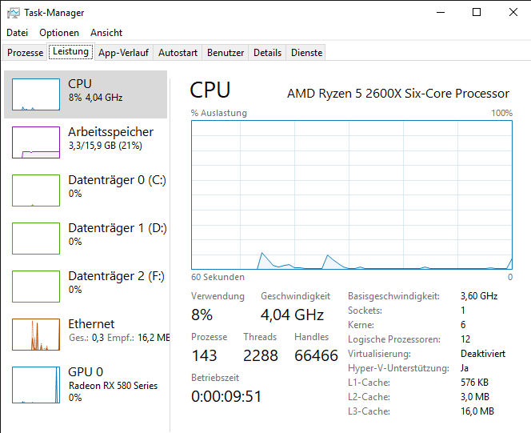The image size is (531, 433).
Task: Go to the Benutzer tab
Action: pos(226,53)
